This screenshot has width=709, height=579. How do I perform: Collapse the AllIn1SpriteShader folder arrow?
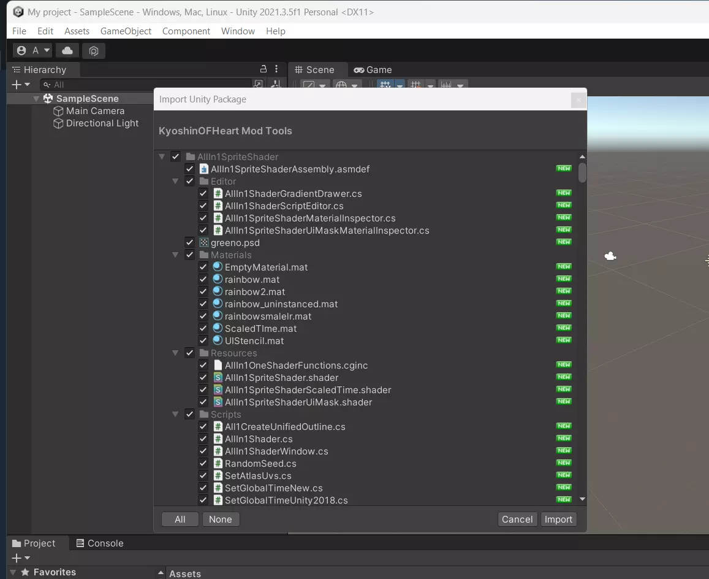click(x=161, y=156)
